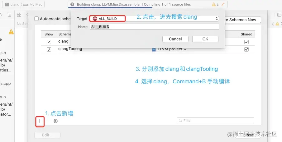Image resolution: width=282 pixels, height=142 pixels.
Task: Click the Show column header
Action: (49, 34)
